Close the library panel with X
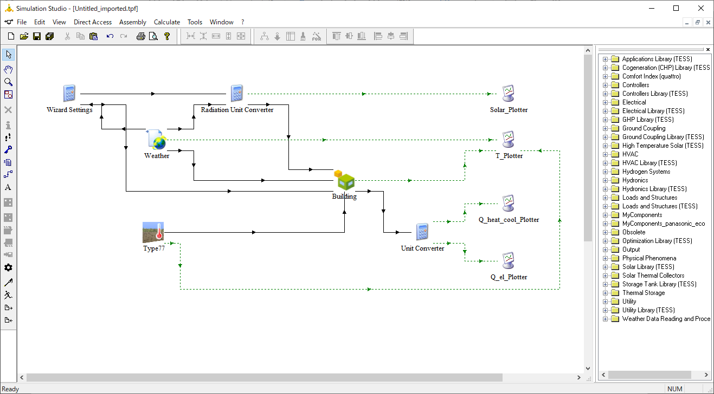The width and height of the screenshot is (714, 394). click(707, 49)
